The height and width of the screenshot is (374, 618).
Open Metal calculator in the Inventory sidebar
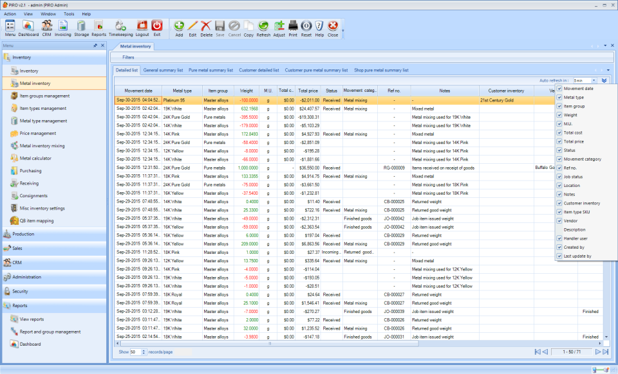point(35,158)
